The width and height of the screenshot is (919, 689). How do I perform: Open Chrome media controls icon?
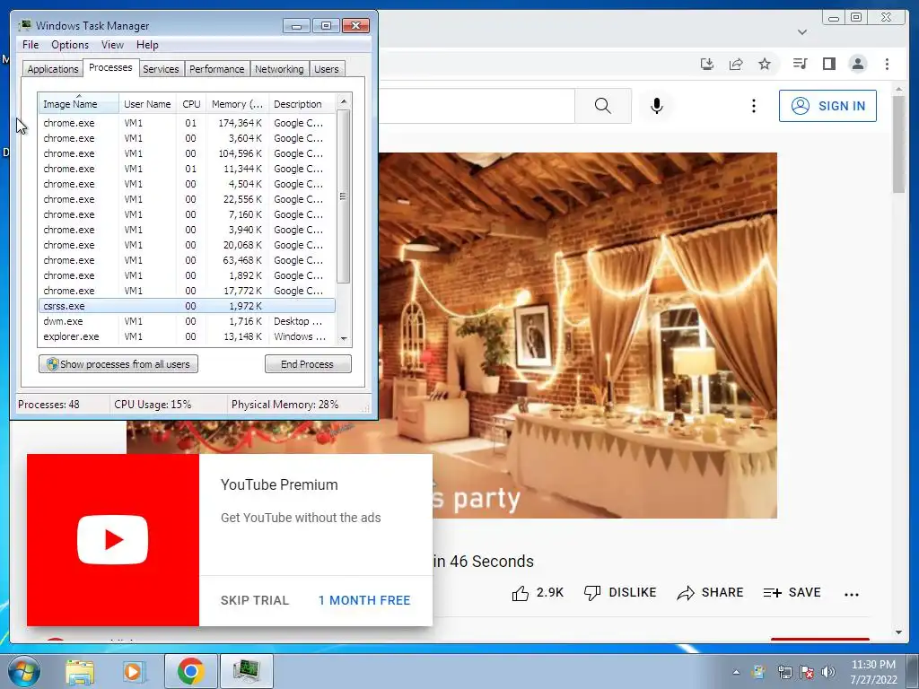(x=800, y=64)
